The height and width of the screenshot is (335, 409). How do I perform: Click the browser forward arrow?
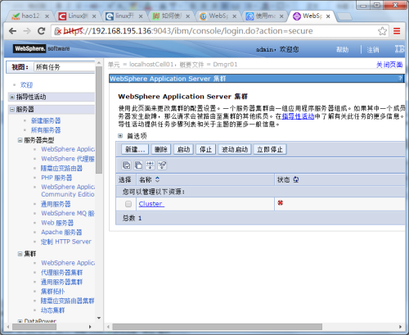pos(27,31)
